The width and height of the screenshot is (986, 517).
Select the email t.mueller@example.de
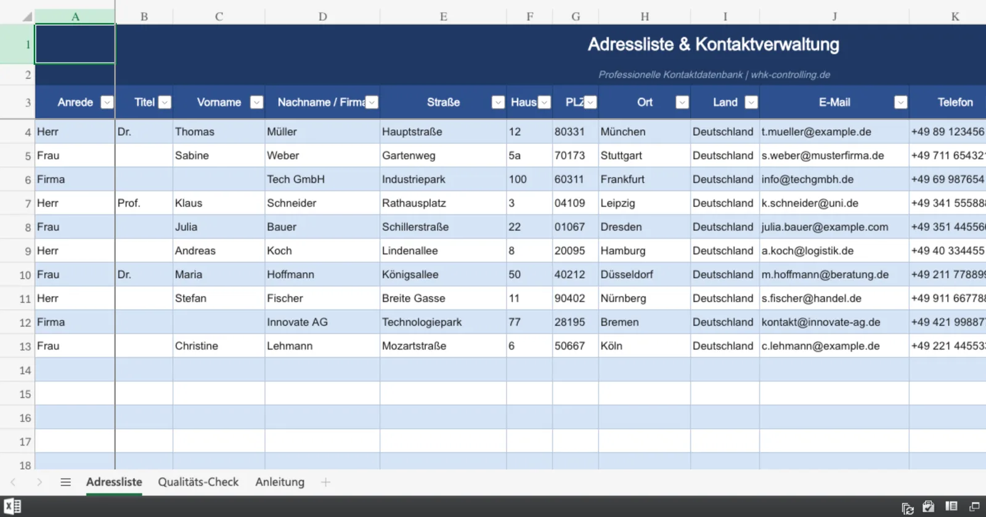pyautogui.click(x=834, y=132)
